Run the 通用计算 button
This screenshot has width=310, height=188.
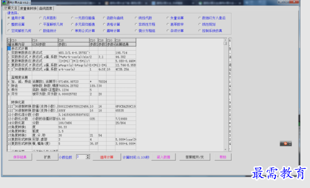[x=107, y=157]
